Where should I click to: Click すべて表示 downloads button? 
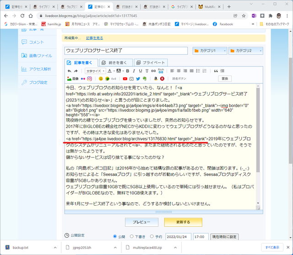point(272,247)
